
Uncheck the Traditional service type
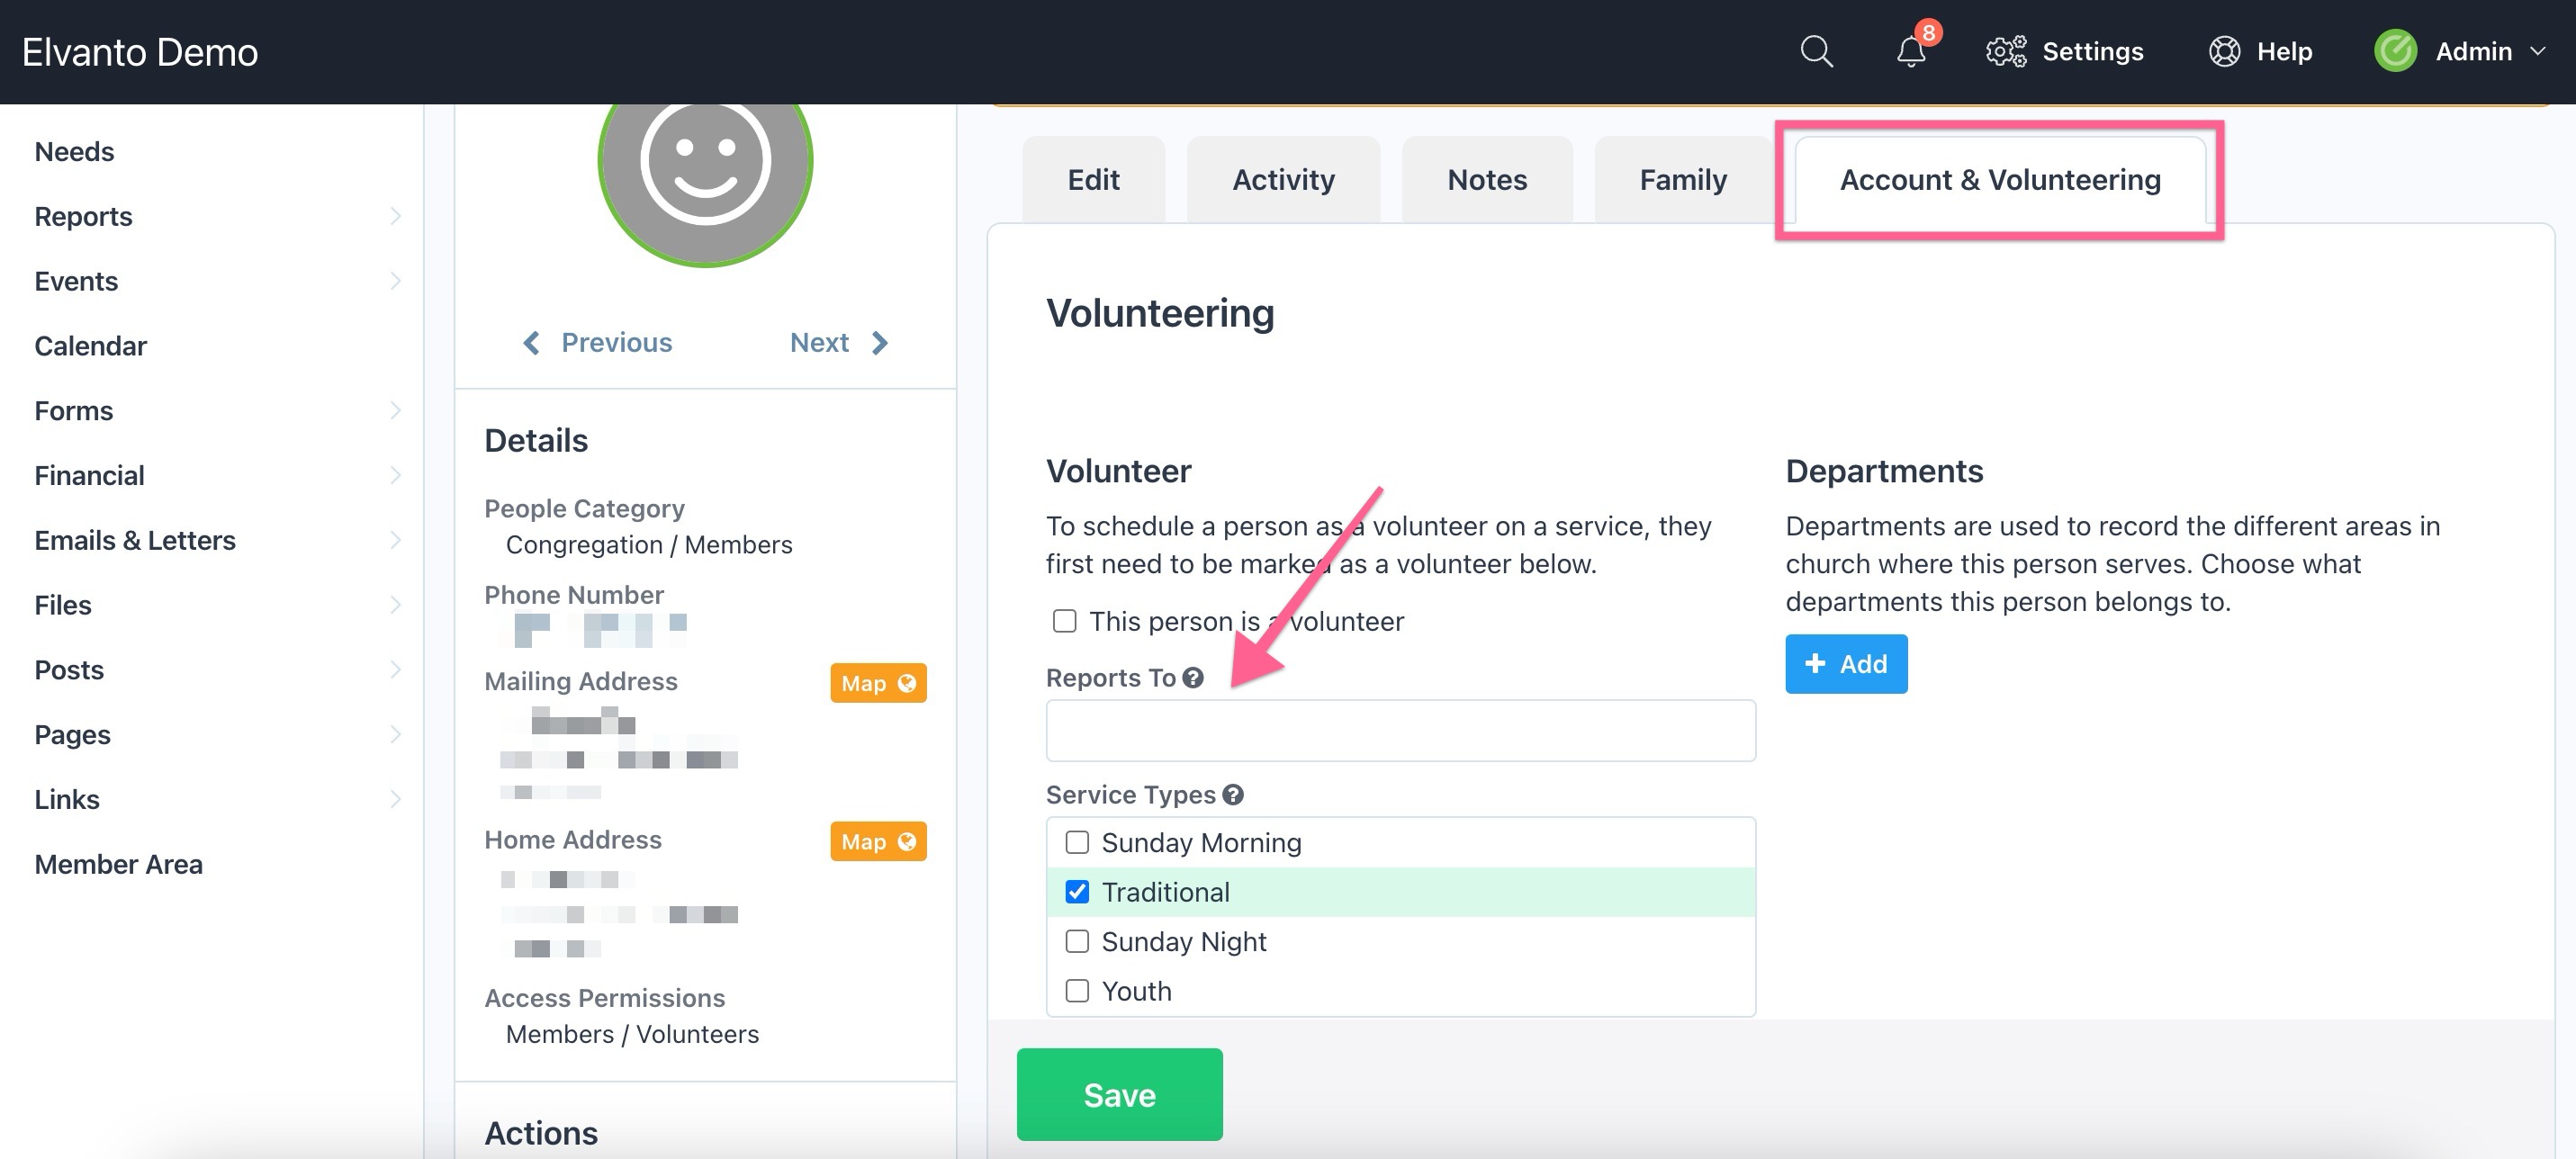tap(1077, 892)
